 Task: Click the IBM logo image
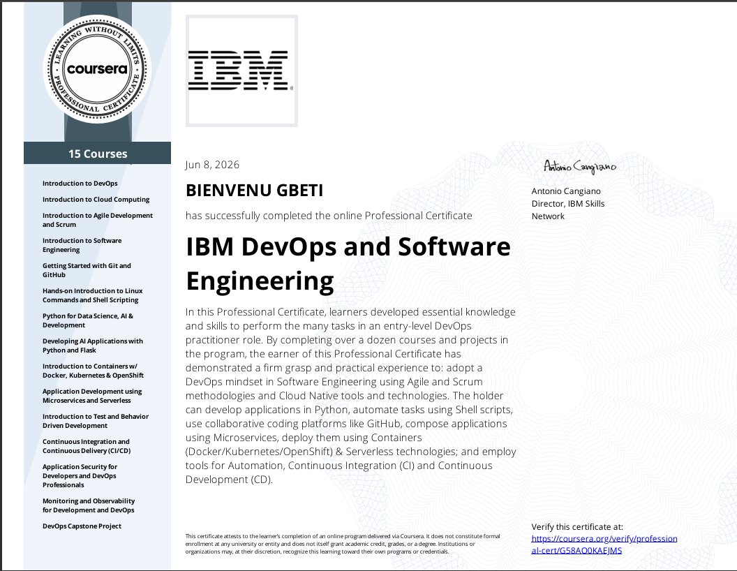(241, 71)
